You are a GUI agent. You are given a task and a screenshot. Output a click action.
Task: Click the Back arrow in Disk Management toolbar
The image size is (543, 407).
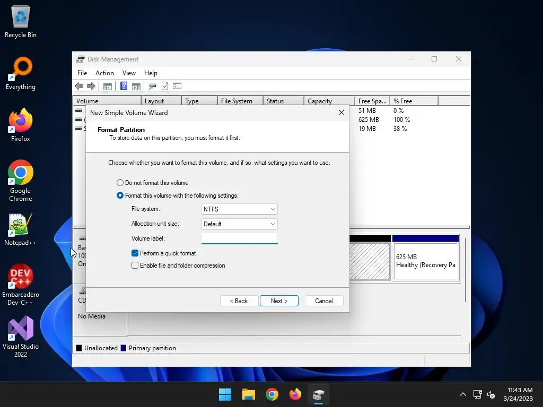tap(79, 86)
